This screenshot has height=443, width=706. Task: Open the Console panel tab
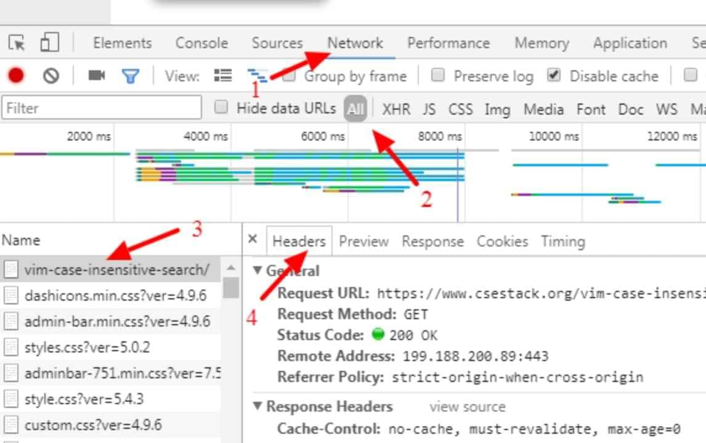(x=201, y=43)
